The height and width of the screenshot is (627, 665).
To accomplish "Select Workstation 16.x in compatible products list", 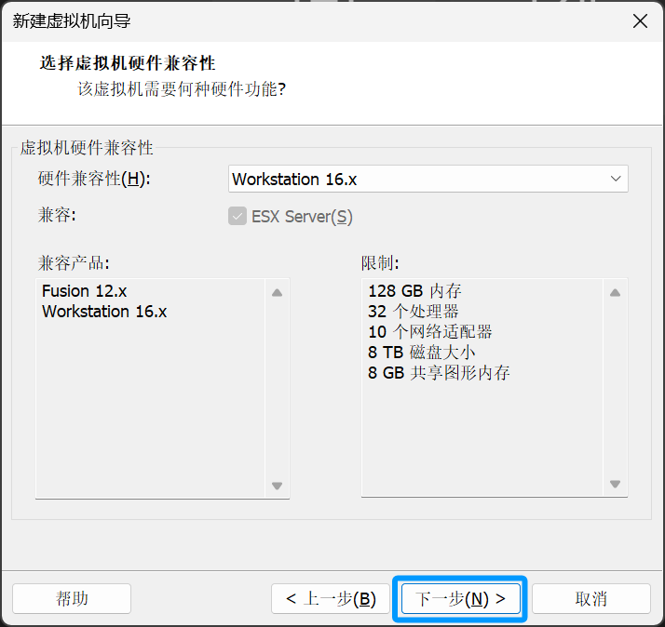I will (104, 312).
